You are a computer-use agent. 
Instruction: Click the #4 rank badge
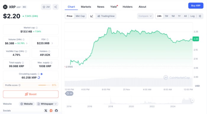(x=24, y=7)
